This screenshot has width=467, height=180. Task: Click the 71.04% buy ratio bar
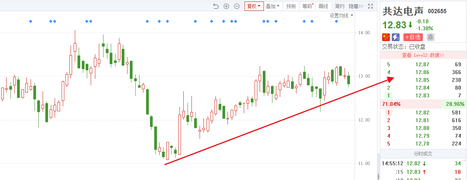411,104
